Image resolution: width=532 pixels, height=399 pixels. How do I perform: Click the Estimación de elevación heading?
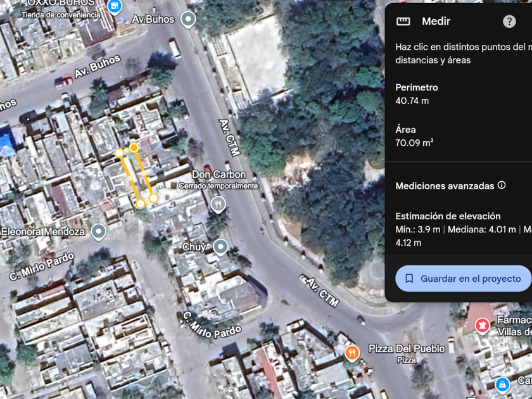click(448, 216)
